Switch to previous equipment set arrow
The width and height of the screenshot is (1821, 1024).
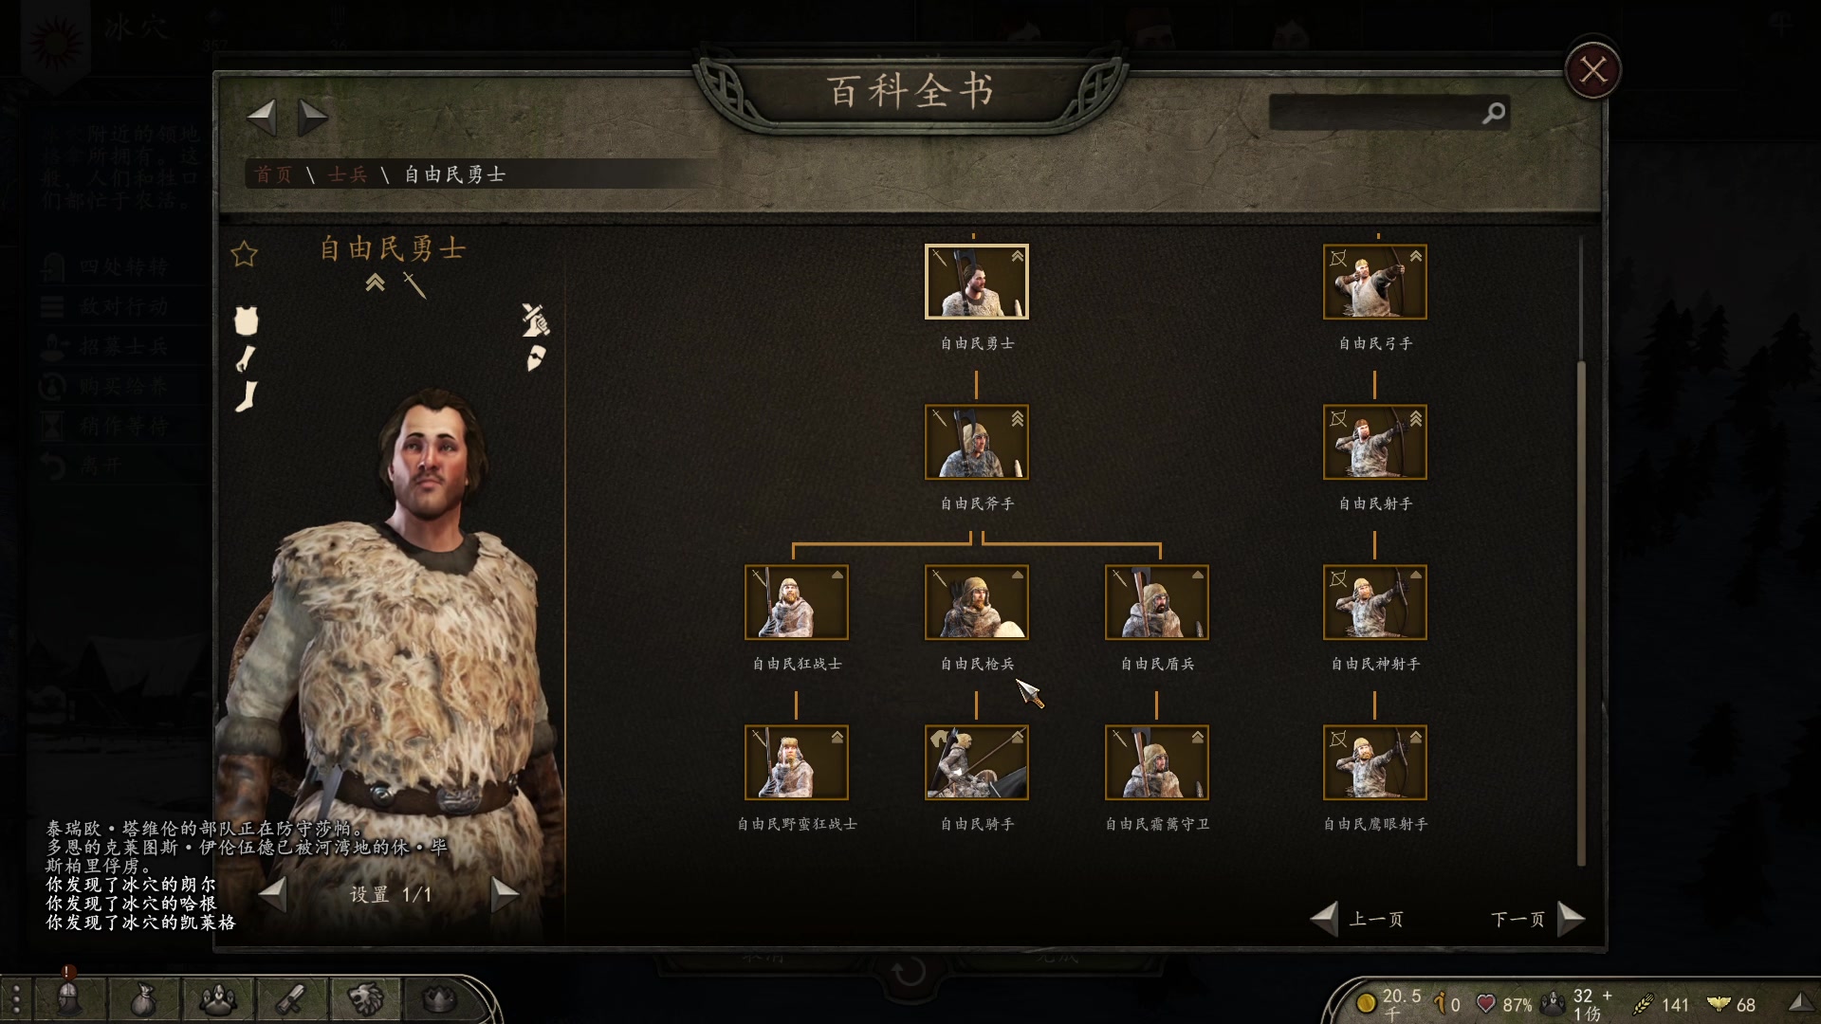pos(272,894)
